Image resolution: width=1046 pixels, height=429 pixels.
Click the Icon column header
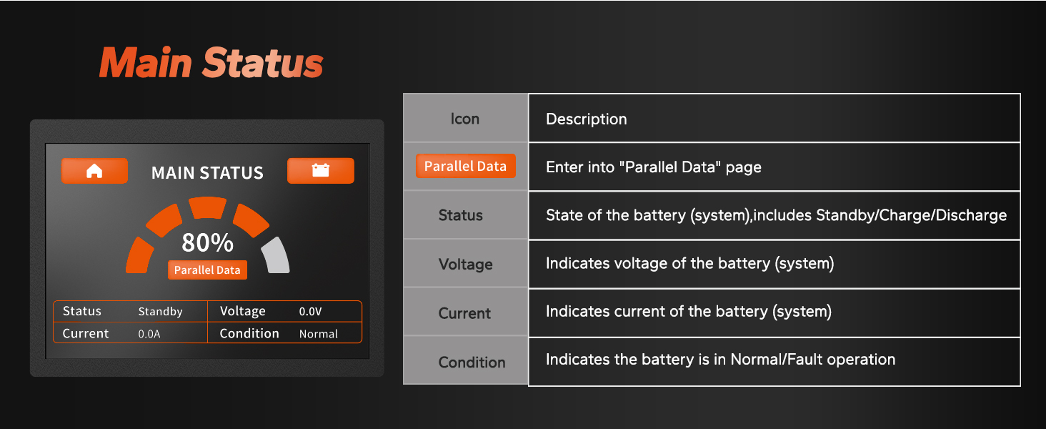coord(465,119)
